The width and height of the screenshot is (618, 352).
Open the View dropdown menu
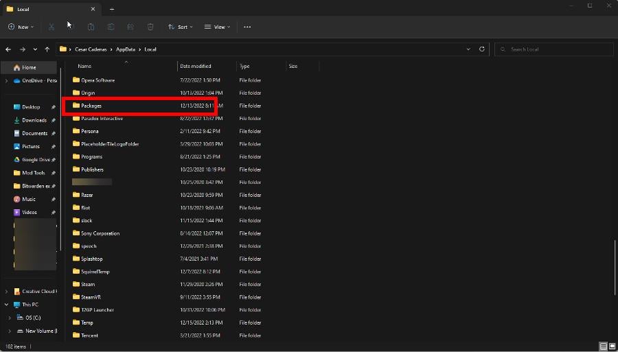click(217, 27)
